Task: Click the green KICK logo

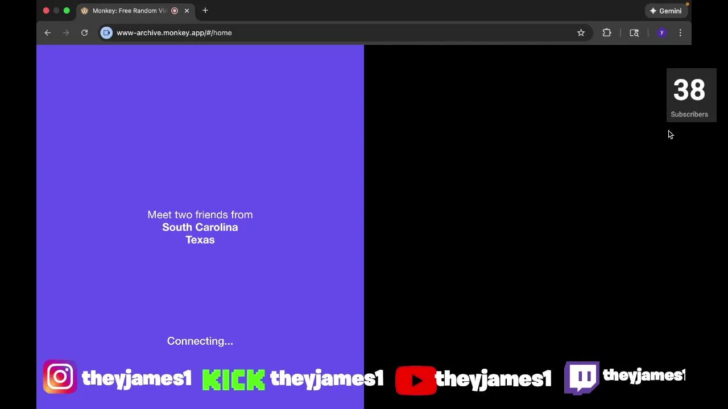Action: pos(234,380)
